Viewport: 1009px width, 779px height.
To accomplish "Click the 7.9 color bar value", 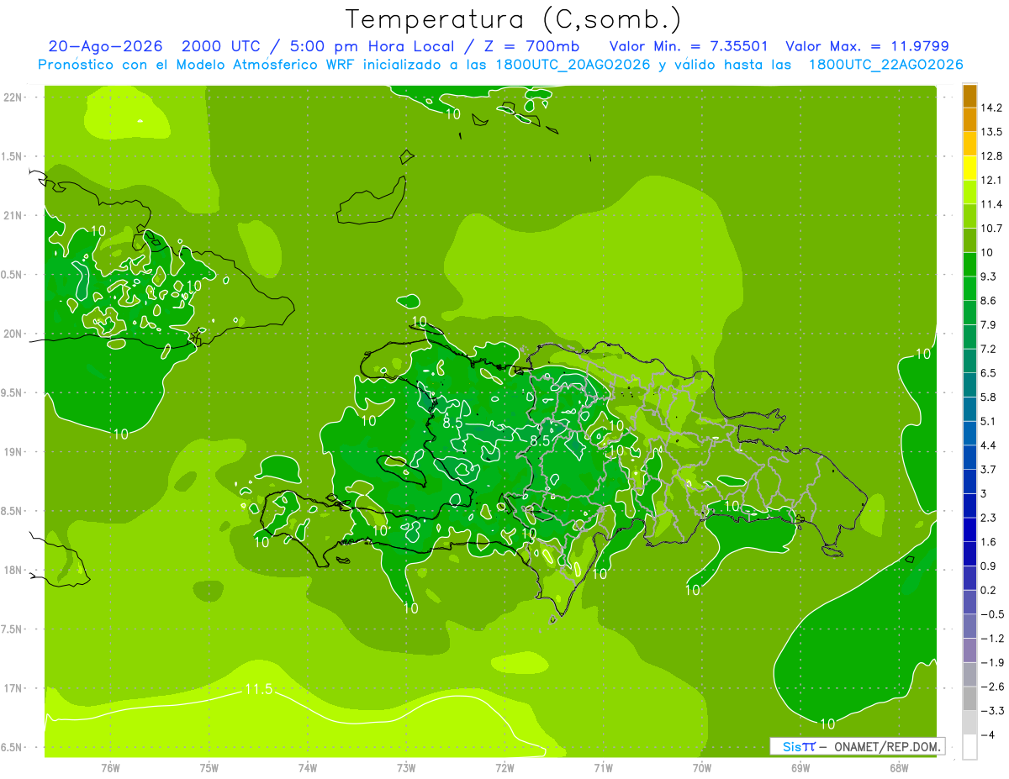I will 989,325.
